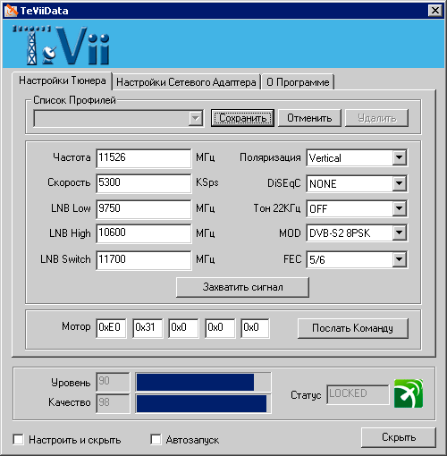Click the green satellite lock status icon
The width and height of the screenshot is (447, 456).
coord(409,393)
